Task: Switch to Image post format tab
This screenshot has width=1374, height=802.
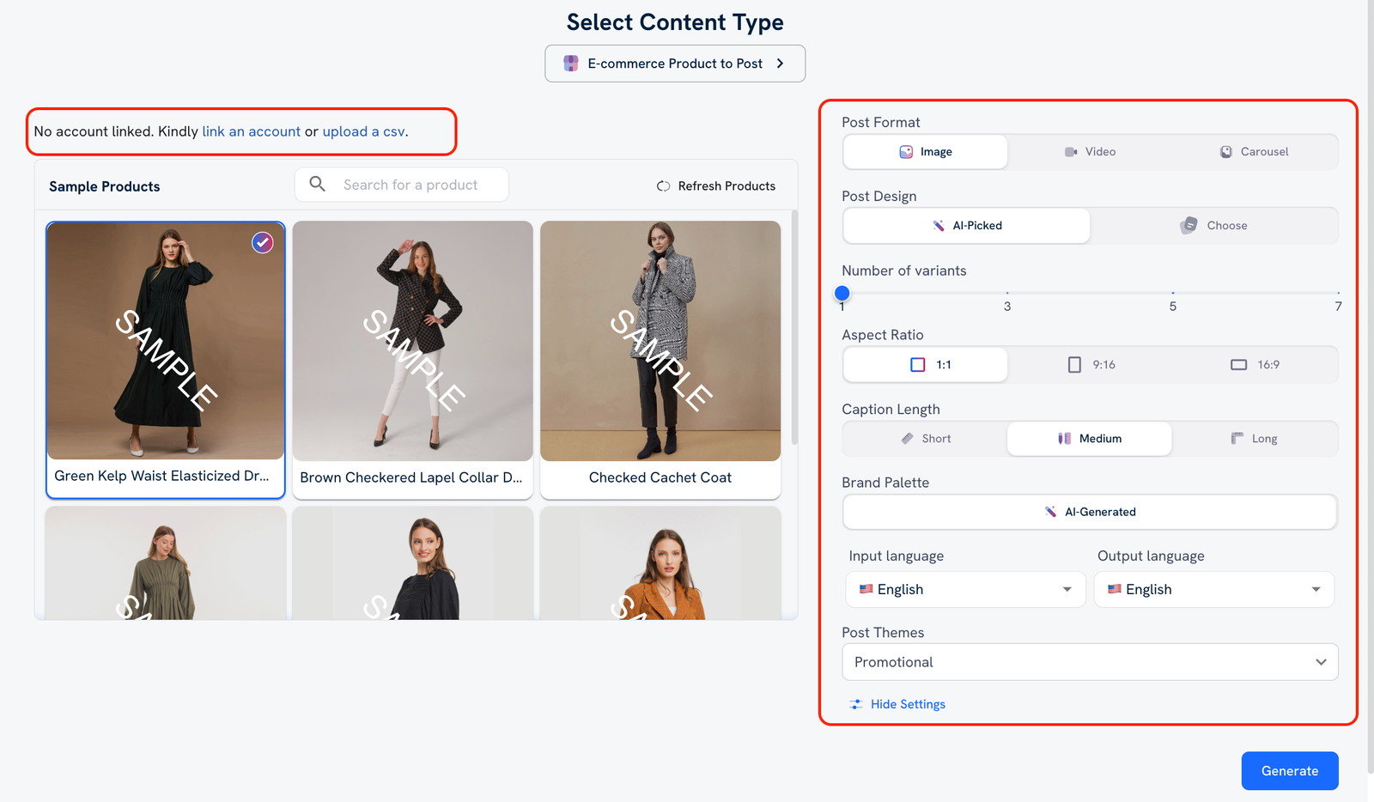Action: click(925, 151)
